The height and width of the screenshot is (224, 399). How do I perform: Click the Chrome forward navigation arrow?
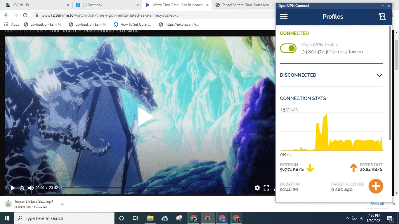(16, 15)
